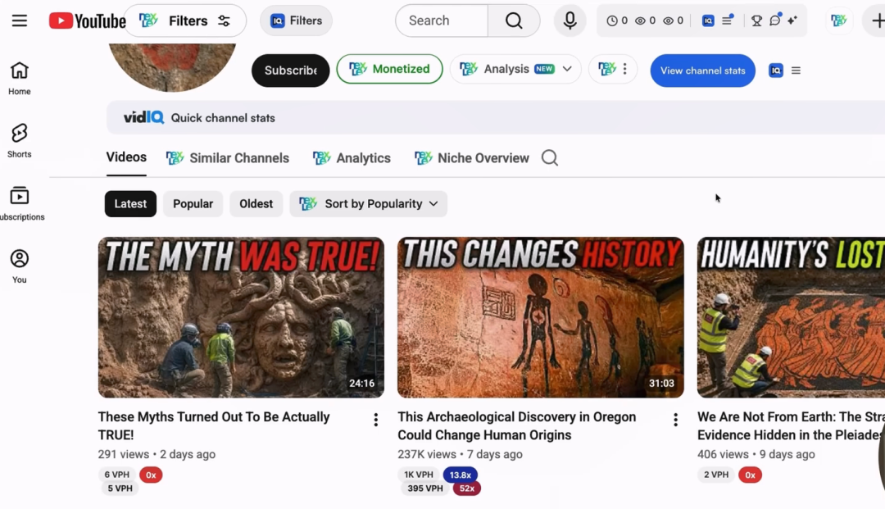The width and height of the screenshot is (885, 509).
Task: Click the 291 views • 2 days ago text
Action: click(x=157, y=454)
